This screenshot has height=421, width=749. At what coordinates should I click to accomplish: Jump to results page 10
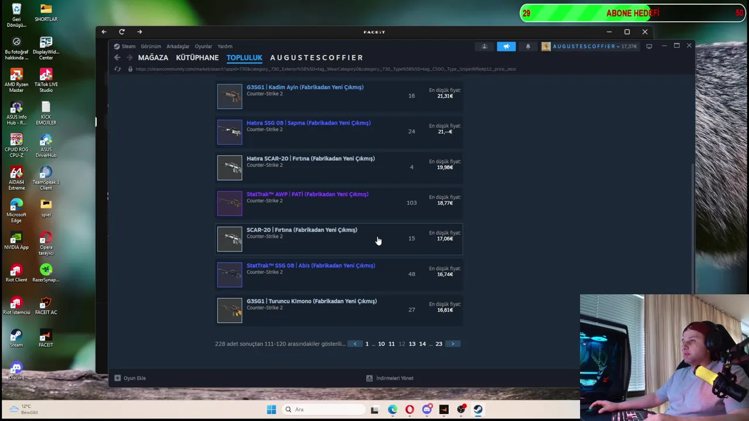tap(381, 344)
